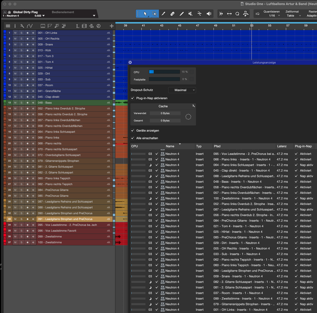The image size is (317, 313).
Task: Solo the 013 - Kick track
Action: click(x=22, y=50)
